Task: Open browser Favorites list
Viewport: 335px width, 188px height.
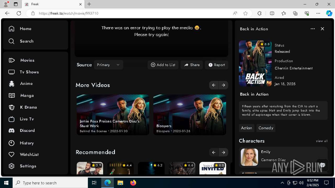Action: (x=284, y=13)
